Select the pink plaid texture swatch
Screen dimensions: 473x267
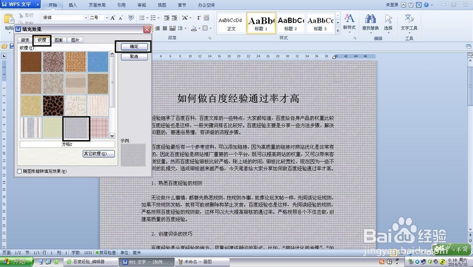point(98,128)
